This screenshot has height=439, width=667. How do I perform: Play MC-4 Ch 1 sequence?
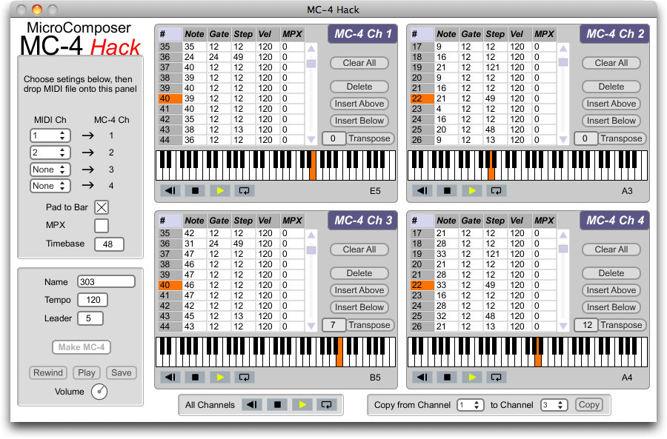(220, 191)
